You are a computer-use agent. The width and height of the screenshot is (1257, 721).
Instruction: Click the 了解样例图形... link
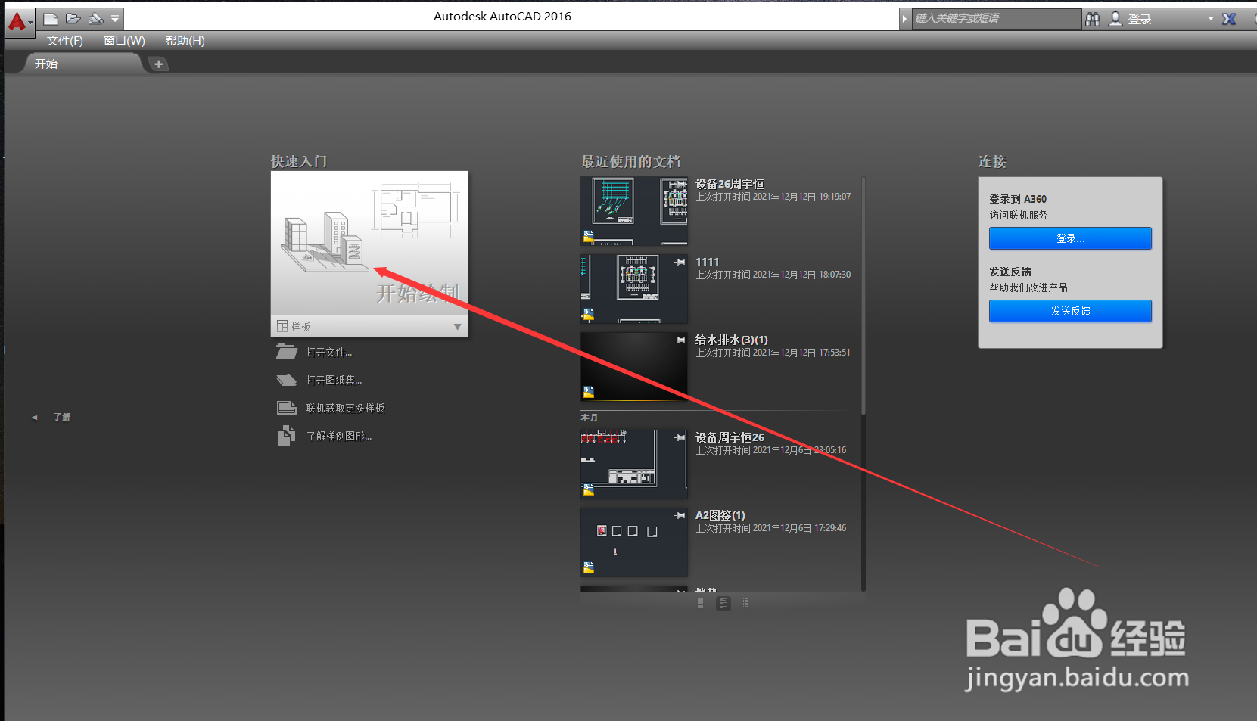(339, 437)
